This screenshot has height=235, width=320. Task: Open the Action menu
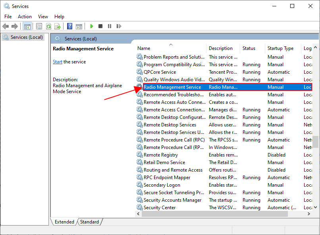click(25, 17)
